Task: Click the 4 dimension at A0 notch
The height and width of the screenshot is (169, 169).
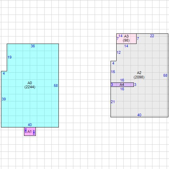Action: pos(4,73)
